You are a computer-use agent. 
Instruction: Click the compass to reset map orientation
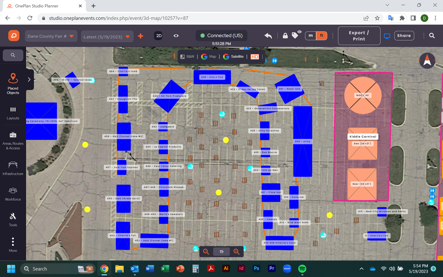427,61
